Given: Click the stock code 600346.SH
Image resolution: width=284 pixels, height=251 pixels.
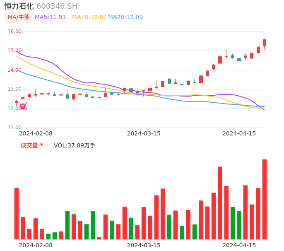Looking at the screenshot, I should [x=57, y=6].
